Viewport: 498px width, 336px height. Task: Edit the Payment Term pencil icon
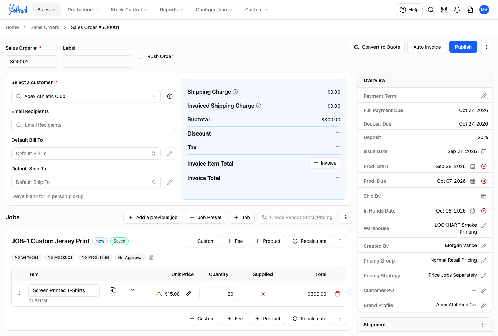pyautogui.click(x=484, y=96)
